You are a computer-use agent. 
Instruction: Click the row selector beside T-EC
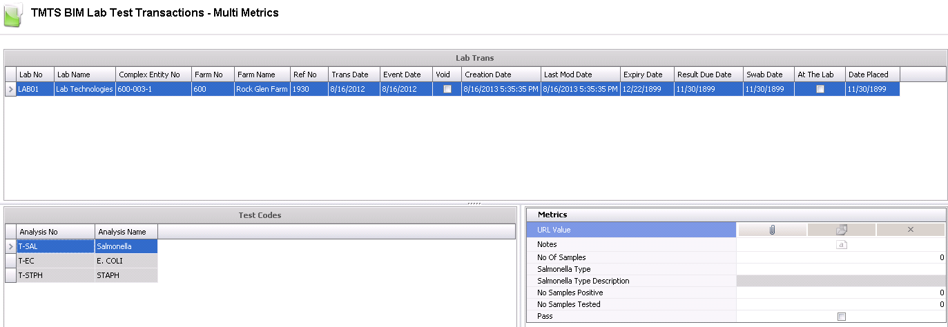10,261
